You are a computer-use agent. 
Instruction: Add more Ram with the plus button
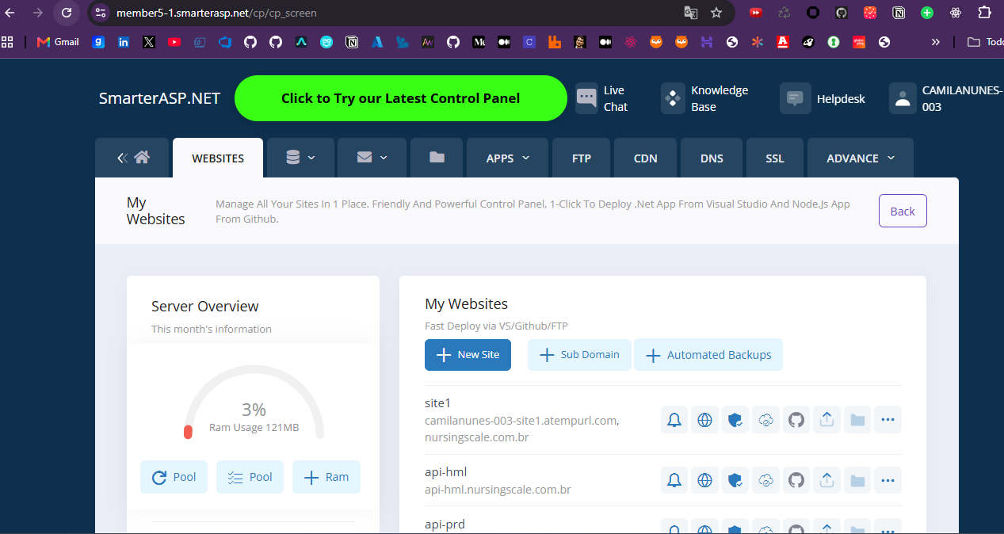pos(326,477)
